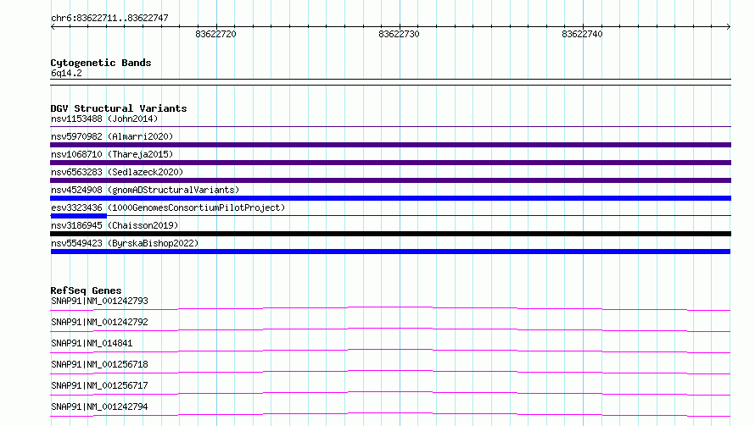Open transcript SNAP91|NM_001242794
The width and height of the screenshot is (755, 426).
[99, 407]
